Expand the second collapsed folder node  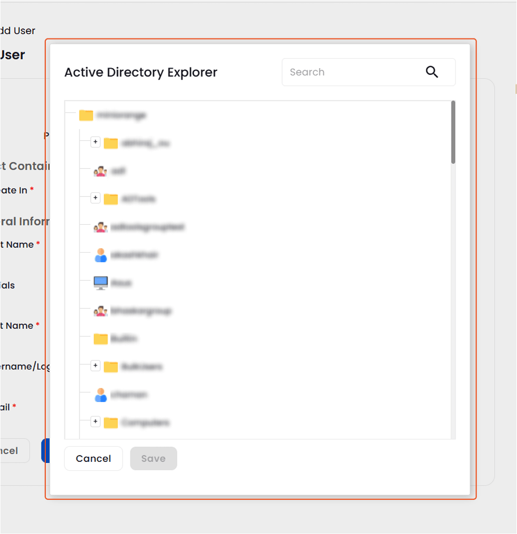(x=95, y=198)
